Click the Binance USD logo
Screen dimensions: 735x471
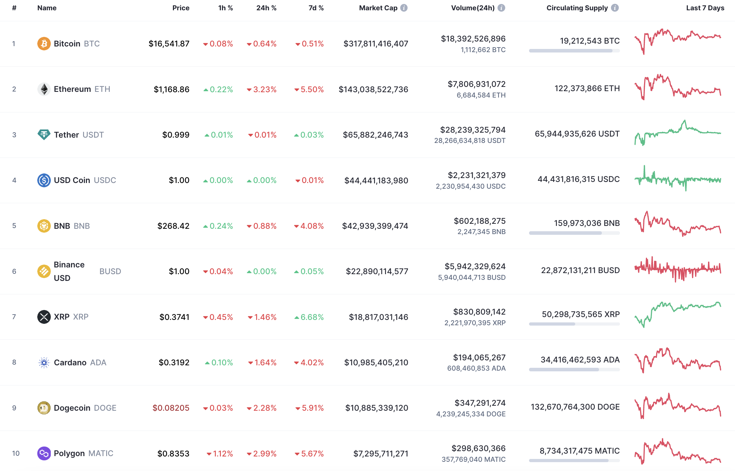[x=44, y=271]
